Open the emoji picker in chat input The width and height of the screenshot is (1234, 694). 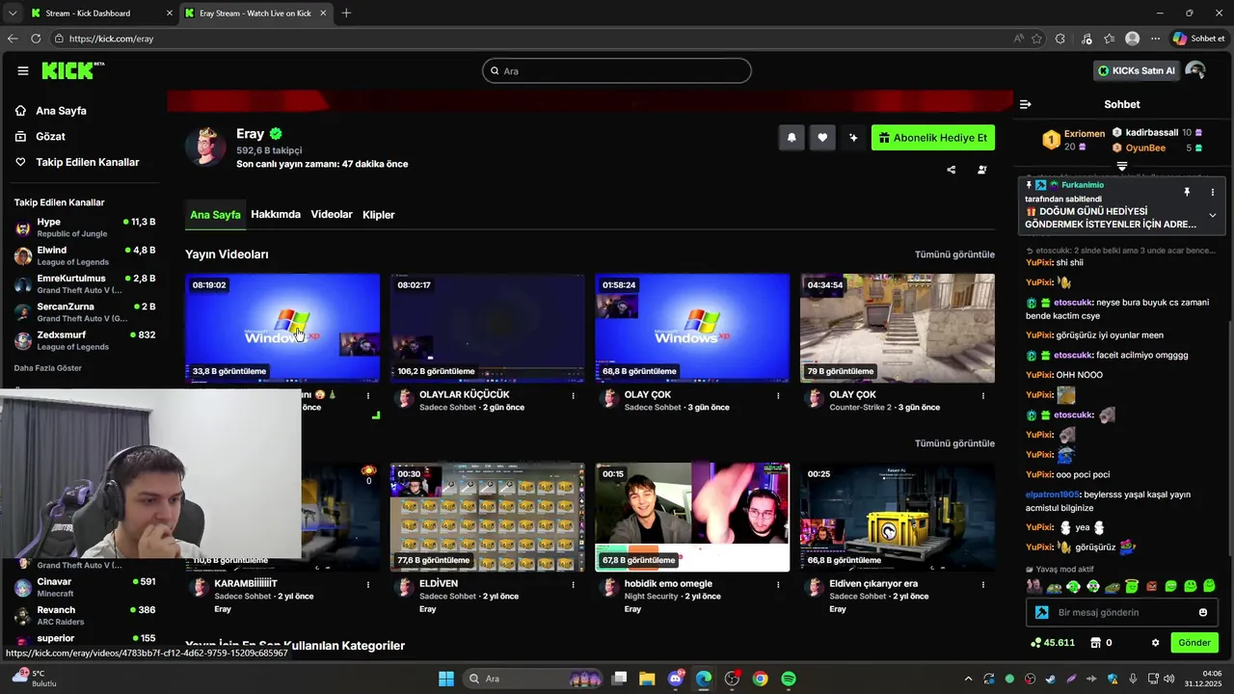pyautogui.click(x=1203, y=612)
